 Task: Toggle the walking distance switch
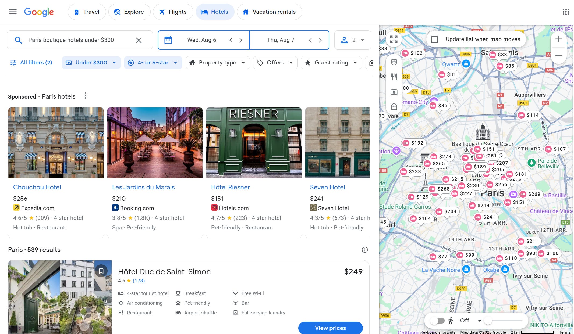(438, 321)
